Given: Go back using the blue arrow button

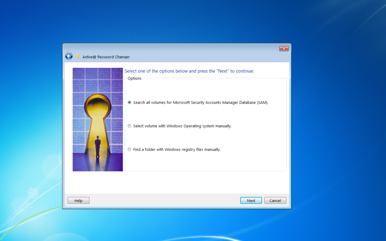Looking at the screenshot, I should tap(69, 56).
